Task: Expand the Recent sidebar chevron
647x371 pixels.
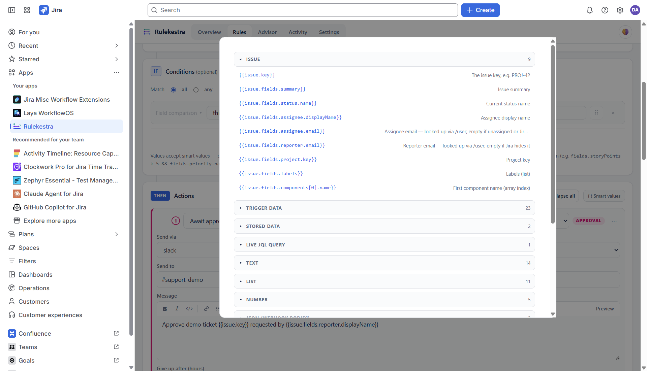Action: click(x=117, y=46)
